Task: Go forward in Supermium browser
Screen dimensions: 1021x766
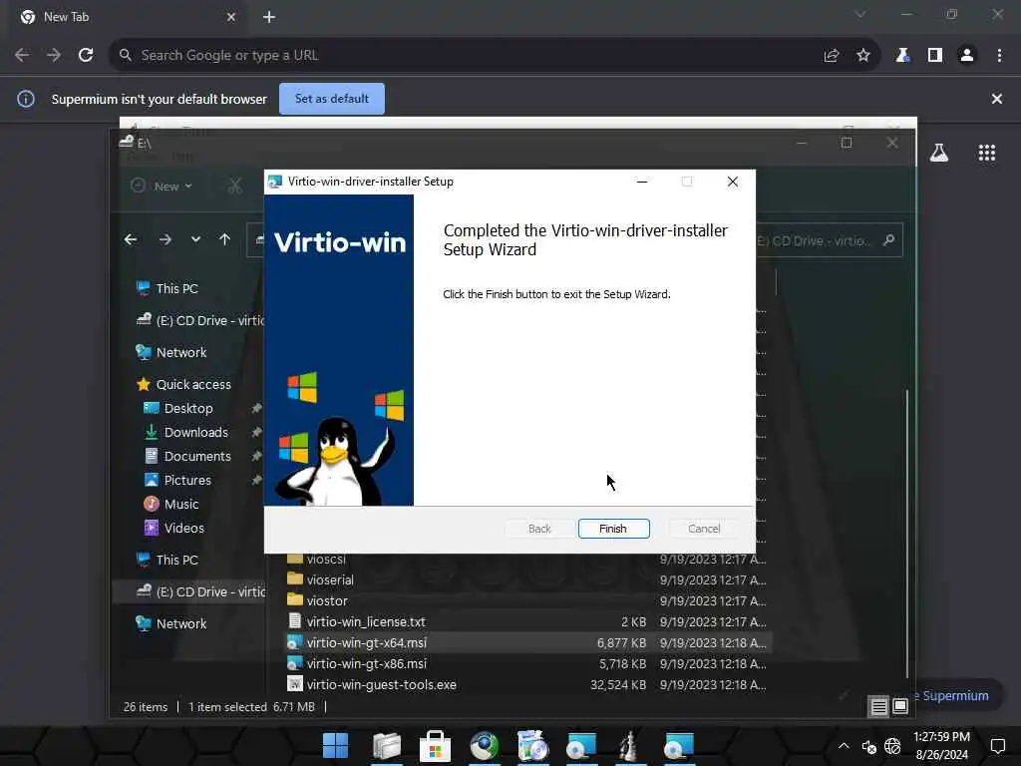Action: click(x=54, y=56)
